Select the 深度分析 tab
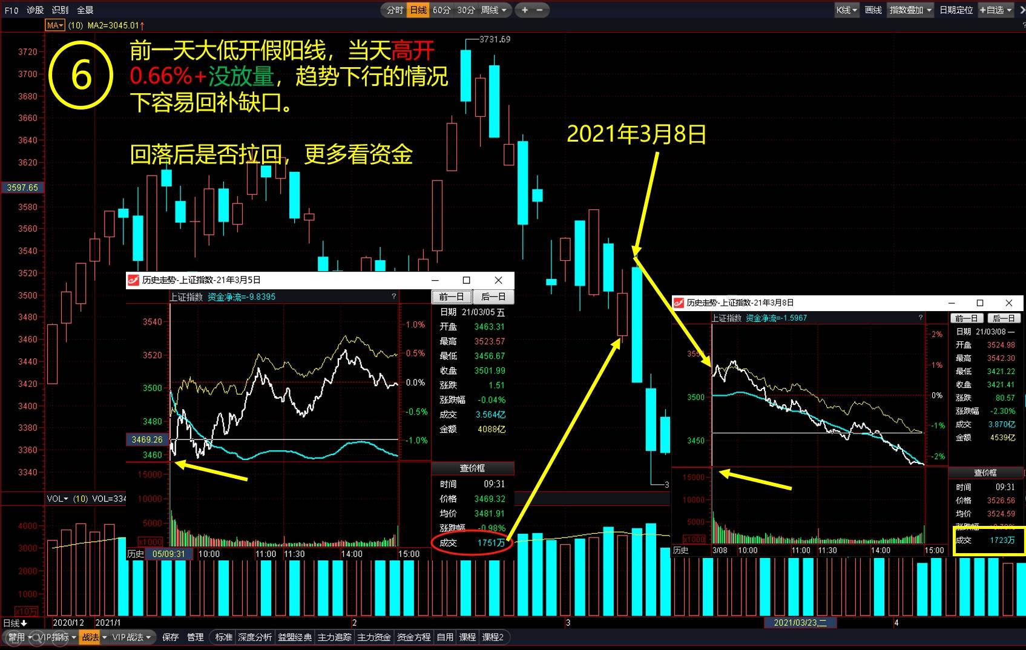 click(255, 637)
